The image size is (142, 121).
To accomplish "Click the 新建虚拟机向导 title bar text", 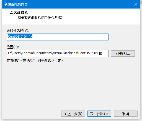I will tap(16, 4).
